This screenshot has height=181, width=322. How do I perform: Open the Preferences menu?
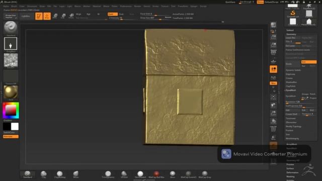click(x=126, y=7)
